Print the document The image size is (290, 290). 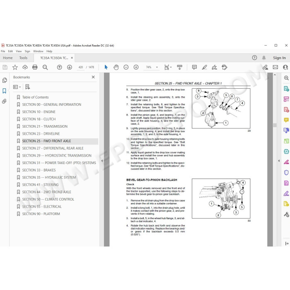[35, 67]
